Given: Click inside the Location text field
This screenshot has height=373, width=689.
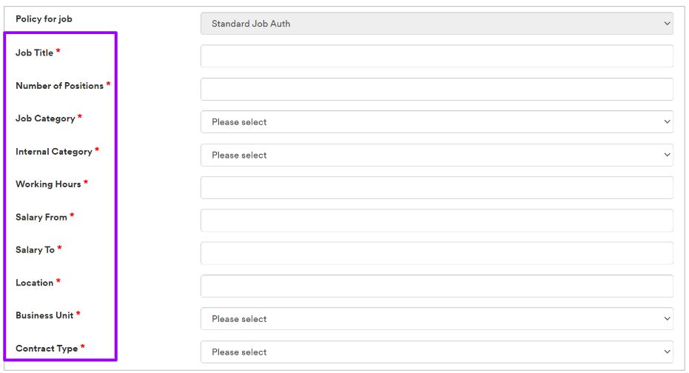Looking at the screenshot, I should coord(437,286).
